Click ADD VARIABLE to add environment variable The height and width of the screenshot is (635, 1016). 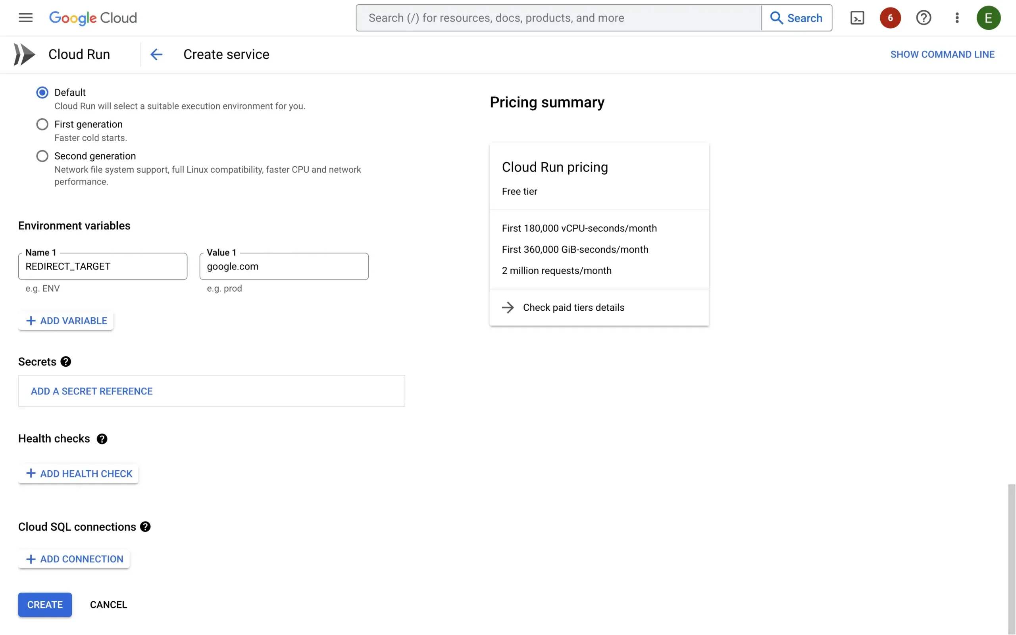point(65,320)
